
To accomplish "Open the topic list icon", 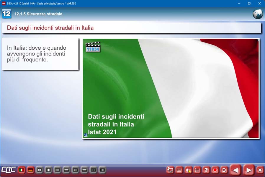I will coord(197,170).
